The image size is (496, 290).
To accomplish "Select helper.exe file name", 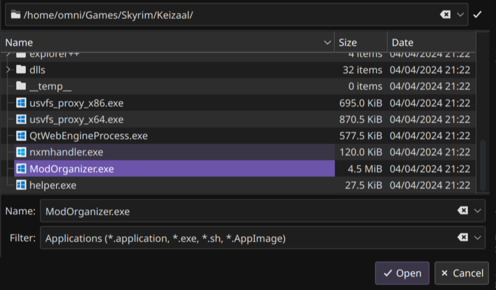I will pyautogui.click(x=53, y=185).
